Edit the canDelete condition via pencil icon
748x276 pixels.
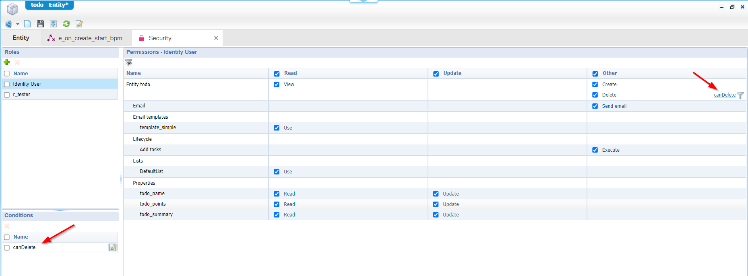point(113,247)
